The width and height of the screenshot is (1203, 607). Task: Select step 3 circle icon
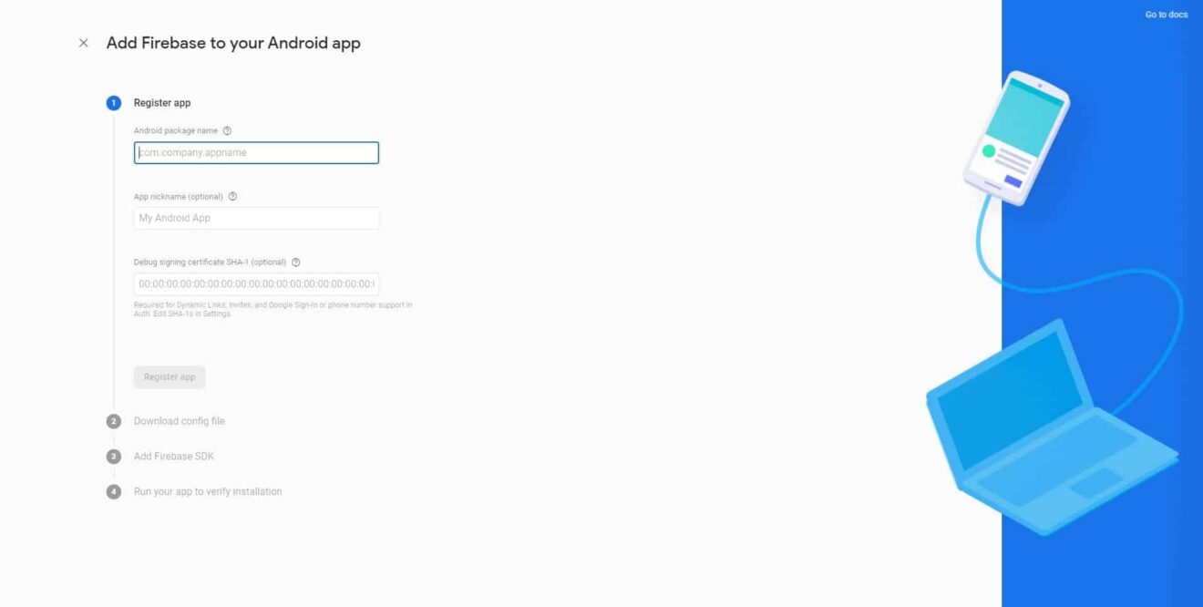click(x=114, y=457)
